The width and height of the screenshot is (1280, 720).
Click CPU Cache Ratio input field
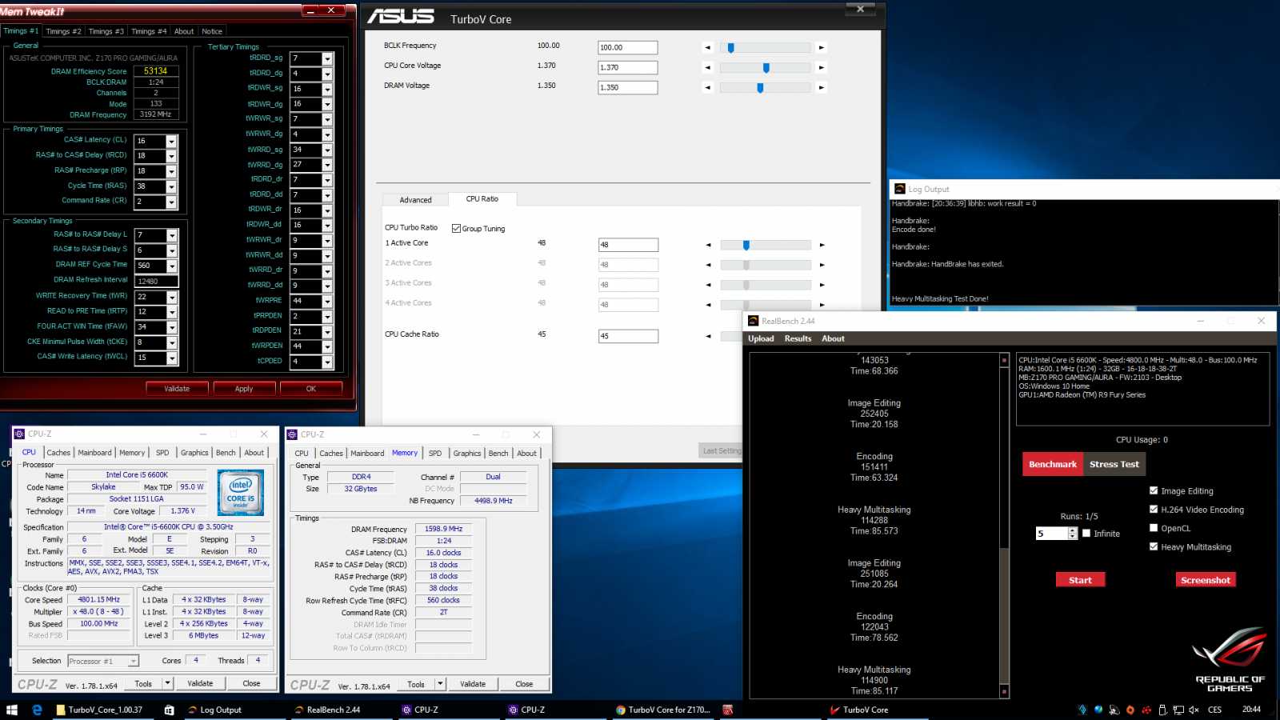(628, 336)
